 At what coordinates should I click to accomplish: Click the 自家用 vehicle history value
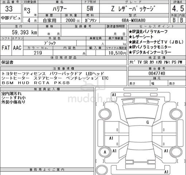coord(50,20)
